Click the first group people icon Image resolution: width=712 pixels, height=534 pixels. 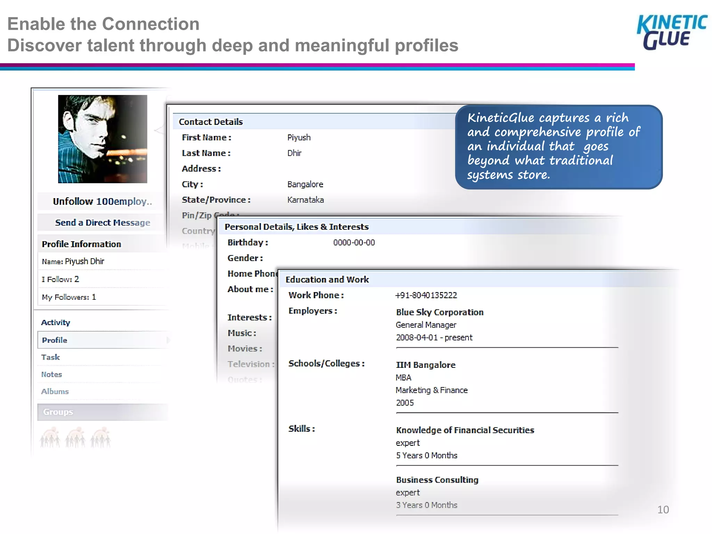pos(50,437)
